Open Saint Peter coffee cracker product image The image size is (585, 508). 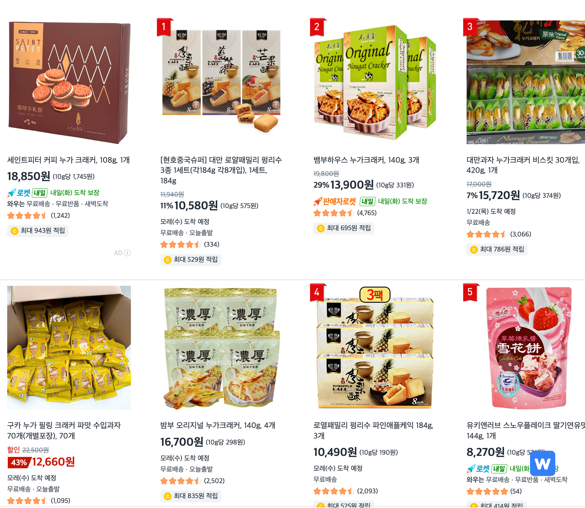(69, 82)
